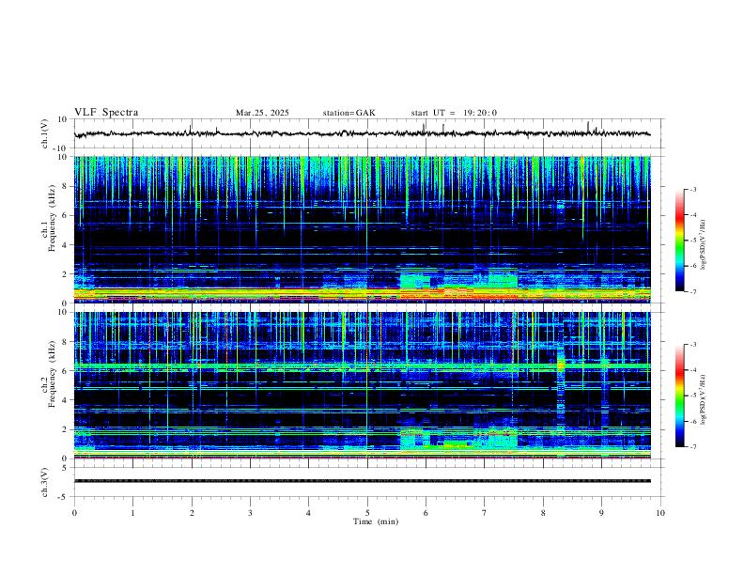Select the "start UT = 19:20:0" text
Screen dimensions: 744x575
[x=454, y=113]
